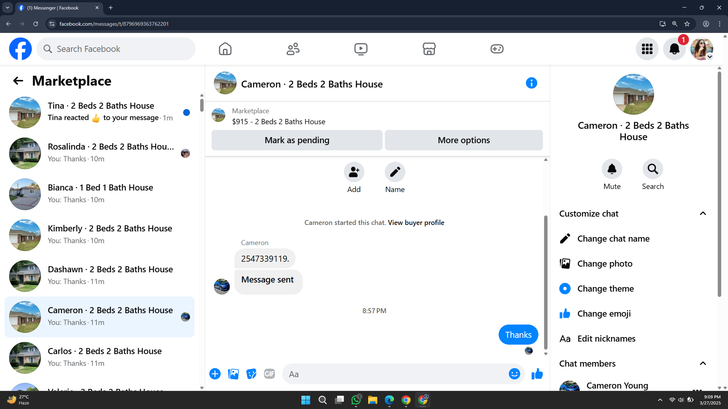Collapse the Customize chat section
This screenshot has width=728, height=409.
(x=703, y=214)
